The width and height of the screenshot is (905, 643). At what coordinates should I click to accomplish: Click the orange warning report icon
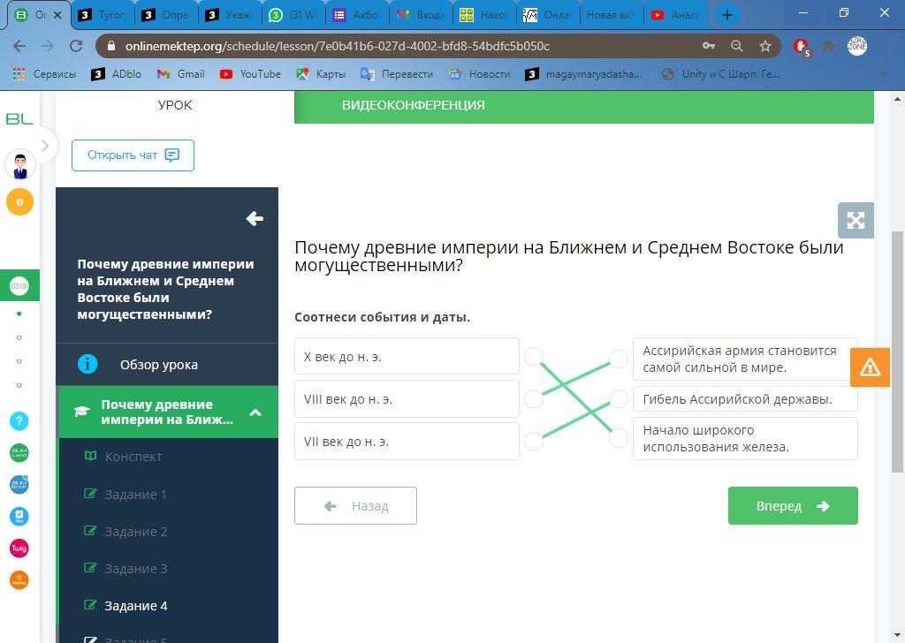point(870,367)
